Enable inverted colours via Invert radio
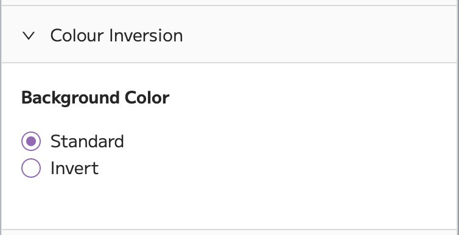The image size is (459, 235). 31,168
